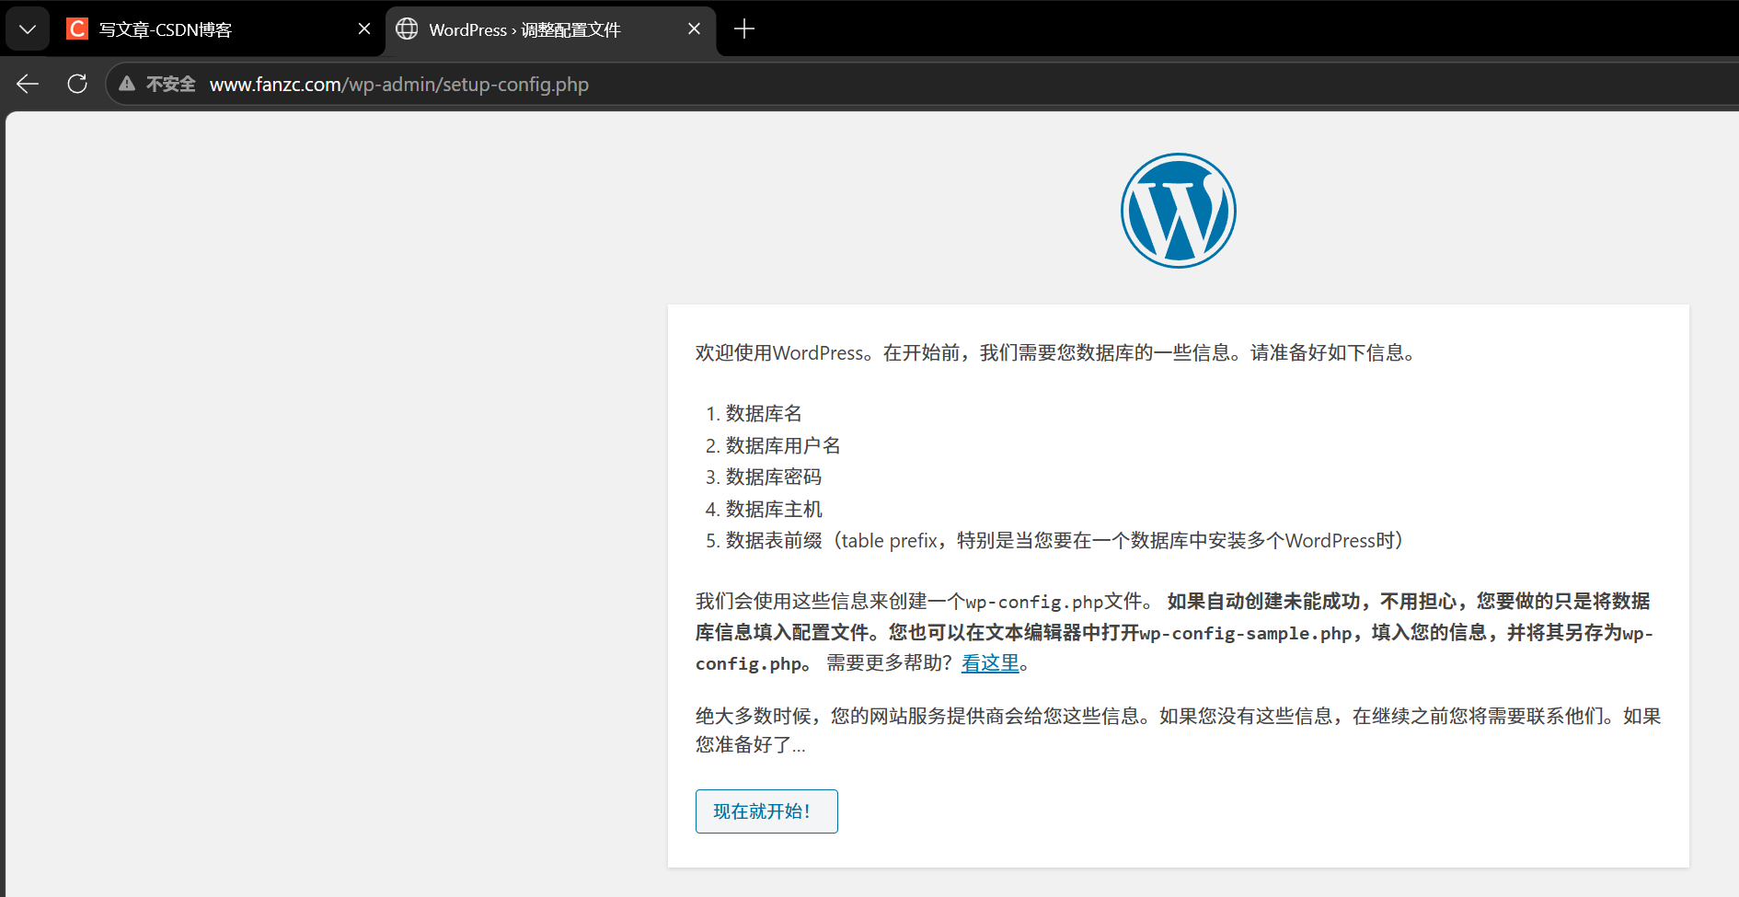This screenshot has width=1739, height=897.
Task: Click the 数据库用户名 list item
Action: [x=783, y=446]
